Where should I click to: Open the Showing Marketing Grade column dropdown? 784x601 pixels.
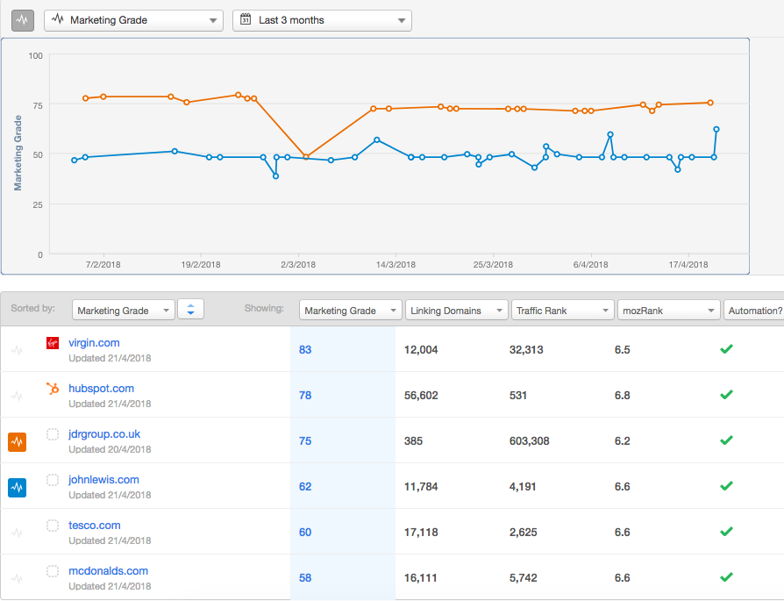point(351,310)
